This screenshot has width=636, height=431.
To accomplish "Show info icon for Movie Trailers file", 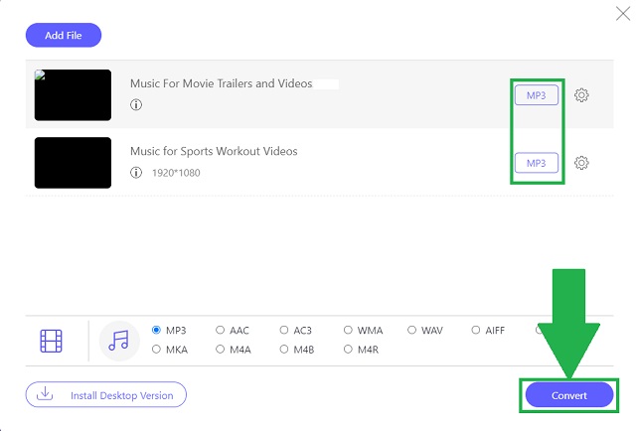I will [x=136, y=105].
